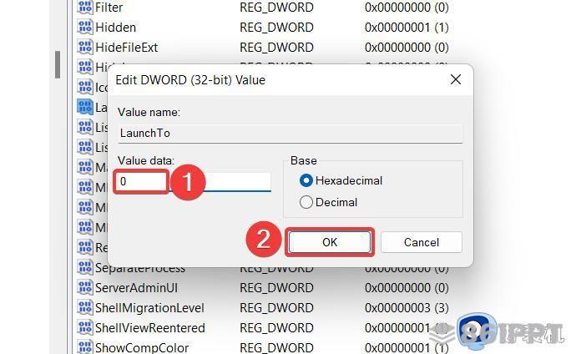Click data value 0x00000001 in Hidden row

pyautogui.click(x=407, y=28)
